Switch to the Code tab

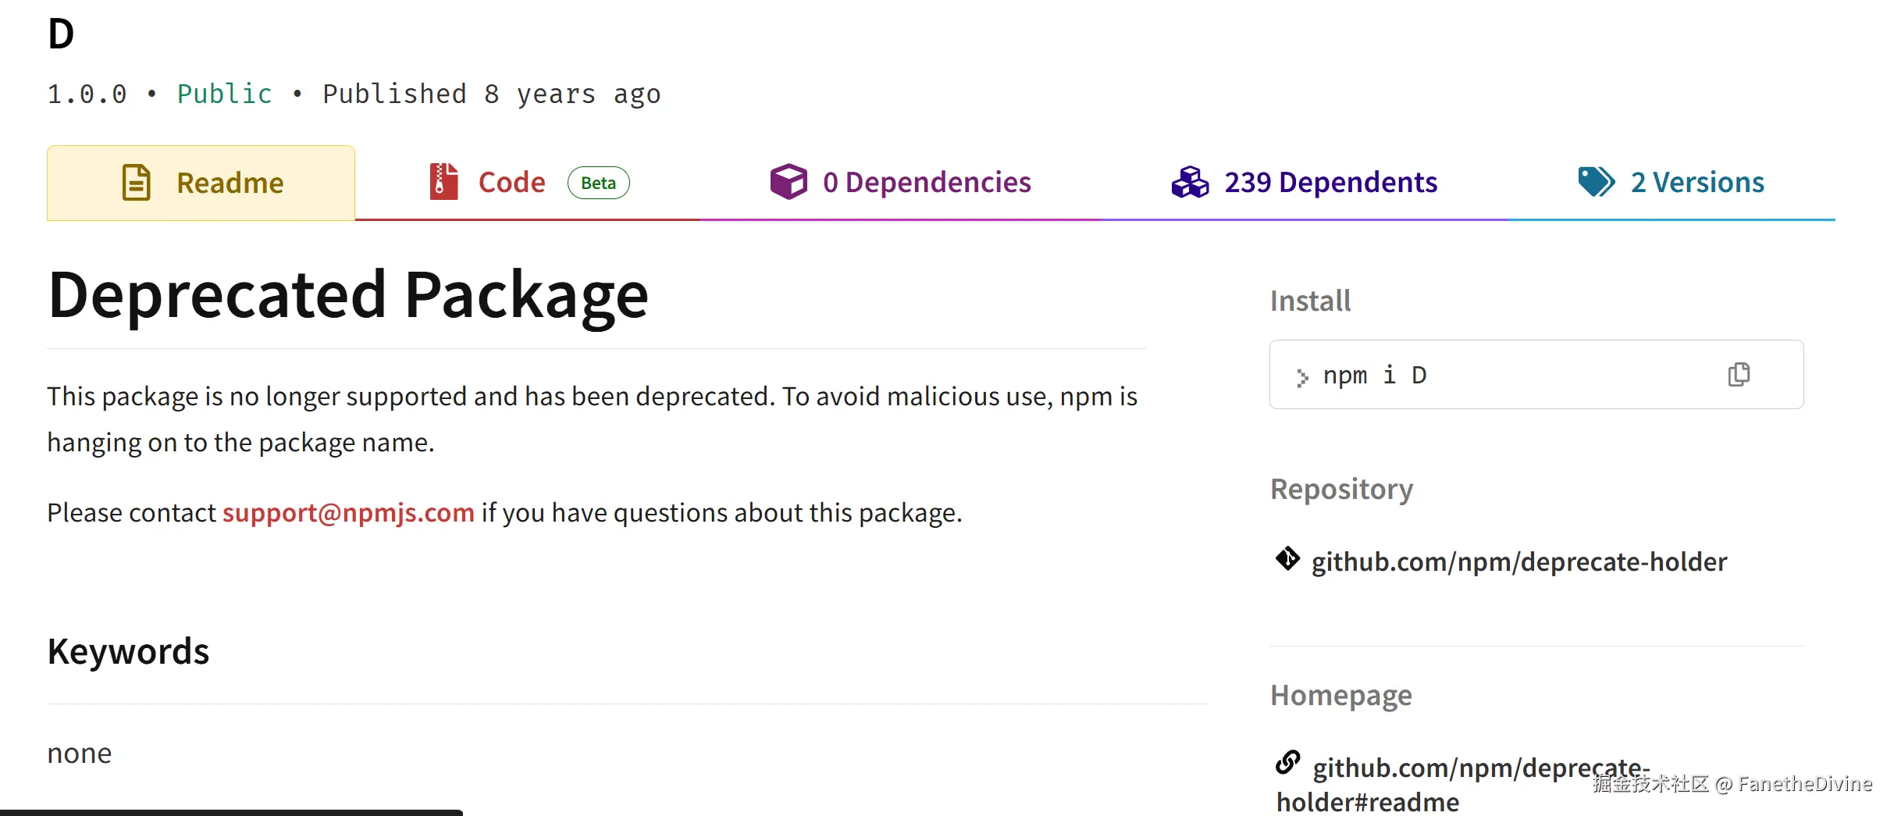[511, 182]
